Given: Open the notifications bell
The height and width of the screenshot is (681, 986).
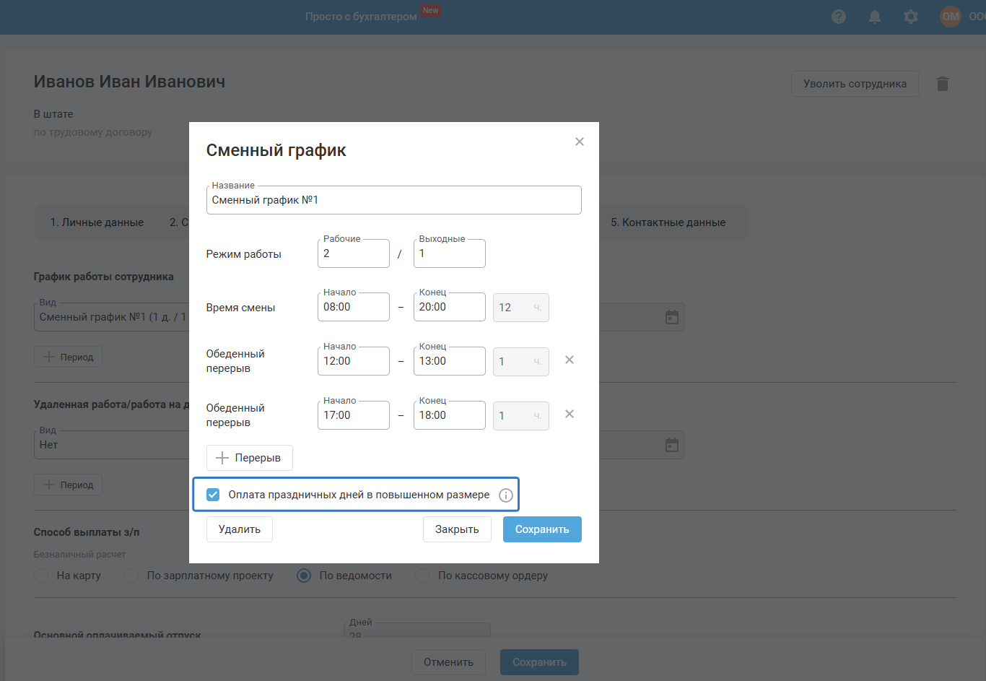Looking at the screenshot, I should [x=875, y=17].
